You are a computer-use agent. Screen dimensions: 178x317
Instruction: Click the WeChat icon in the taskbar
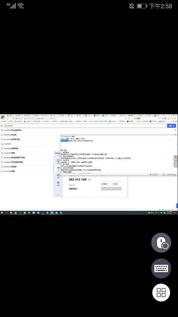(x=61, y=213)
